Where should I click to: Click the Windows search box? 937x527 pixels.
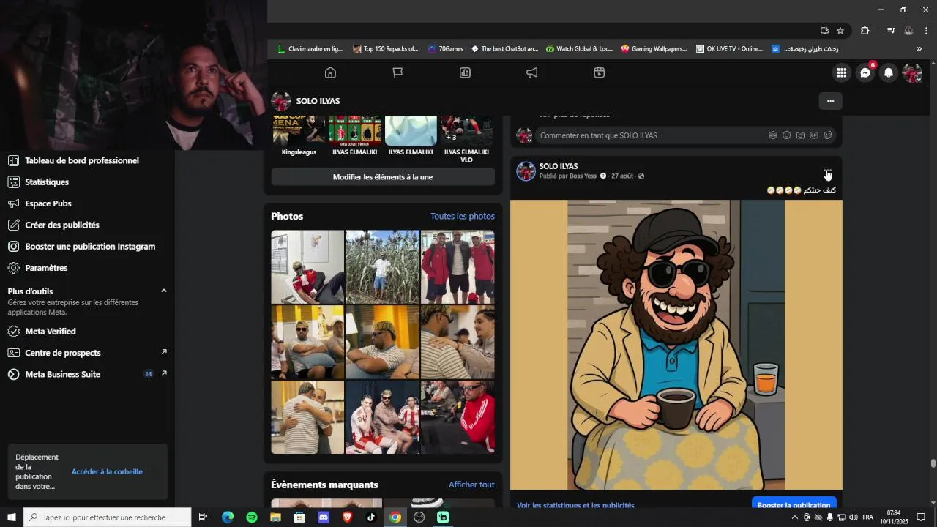click(x=108, y=517)
